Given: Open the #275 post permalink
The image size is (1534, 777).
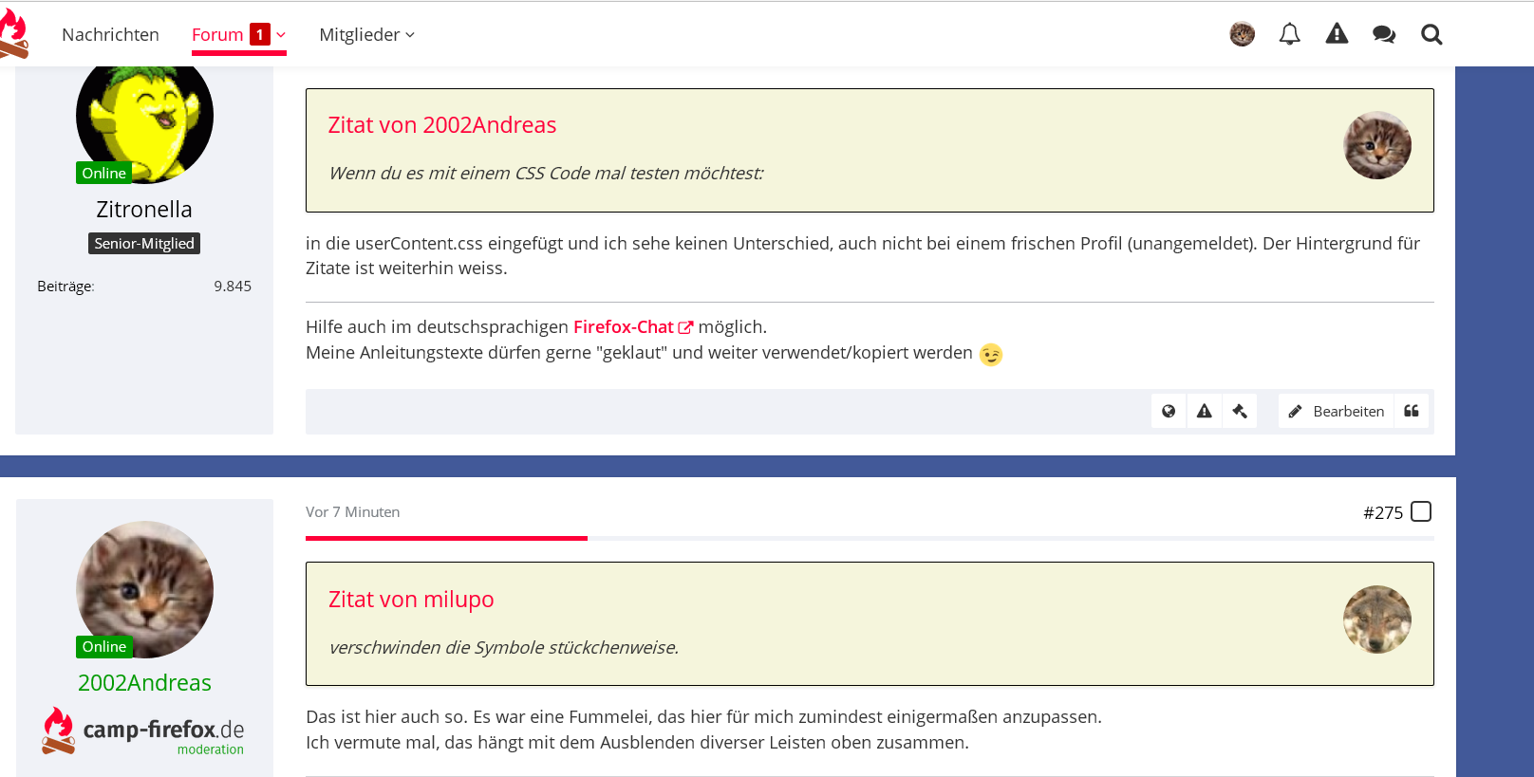Looking at the screenshot, I should coord(1382,513).
